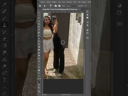
Task: Open the circular Adjustments panel icon
Action: (87, 30)
